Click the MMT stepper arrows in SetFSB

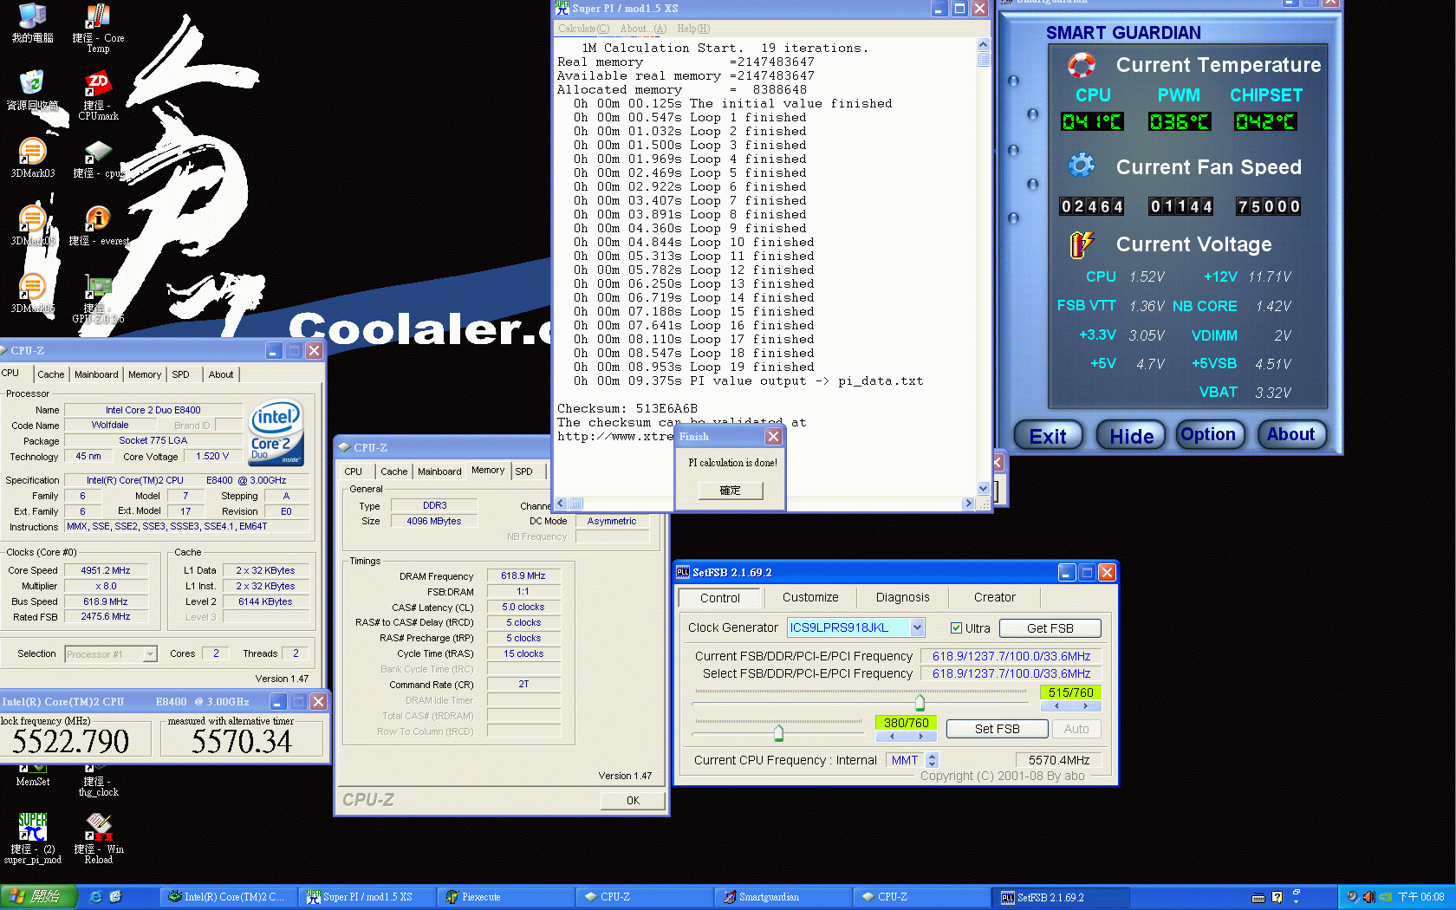(932, 760)
